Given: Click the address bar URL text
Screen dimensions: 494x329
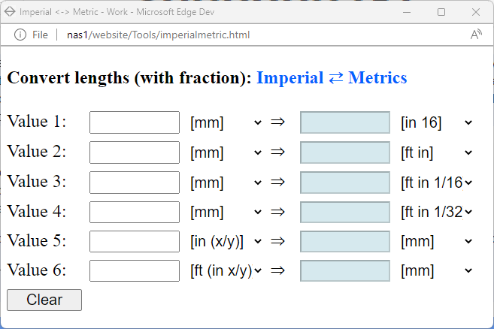Looking at the screenshot, I should pos(158,35).
